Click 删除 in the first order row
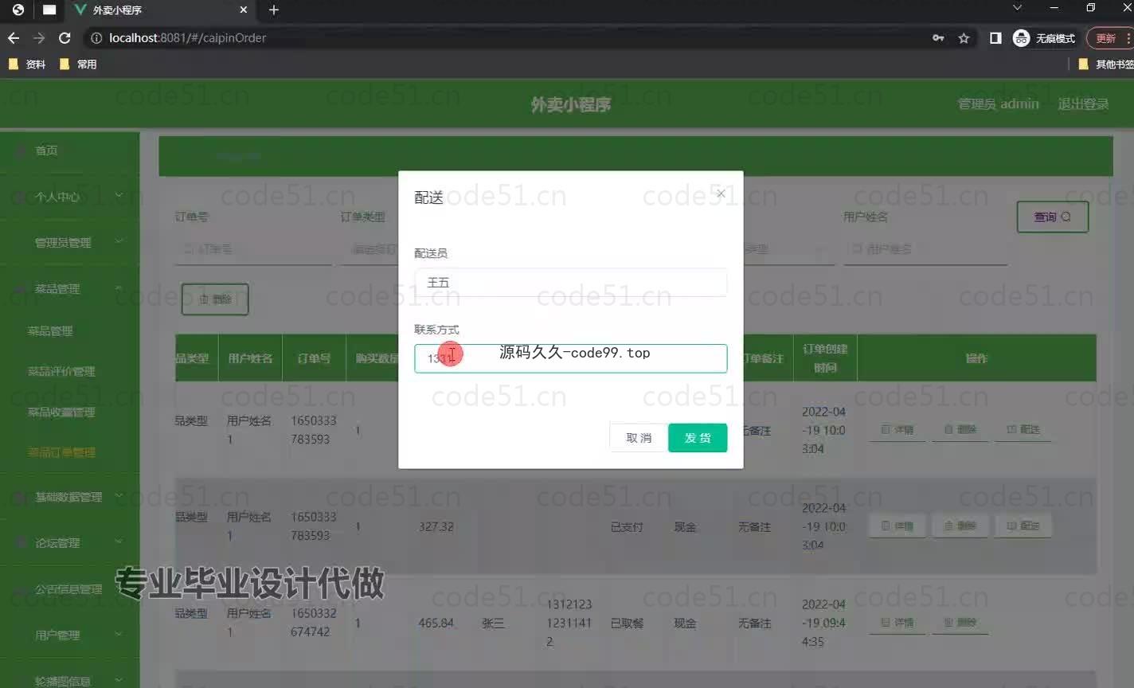Image resolution: width=1134 pixels, height=688 pixels. point(960,430)
